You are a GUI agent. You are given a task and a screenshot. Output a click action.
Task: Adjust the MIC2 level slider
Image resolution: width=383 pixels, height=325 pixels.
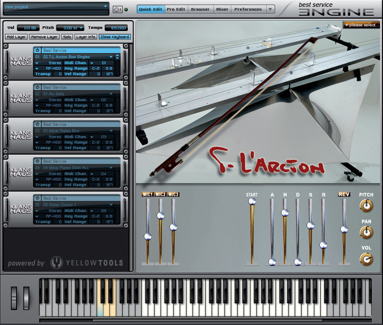161,216
